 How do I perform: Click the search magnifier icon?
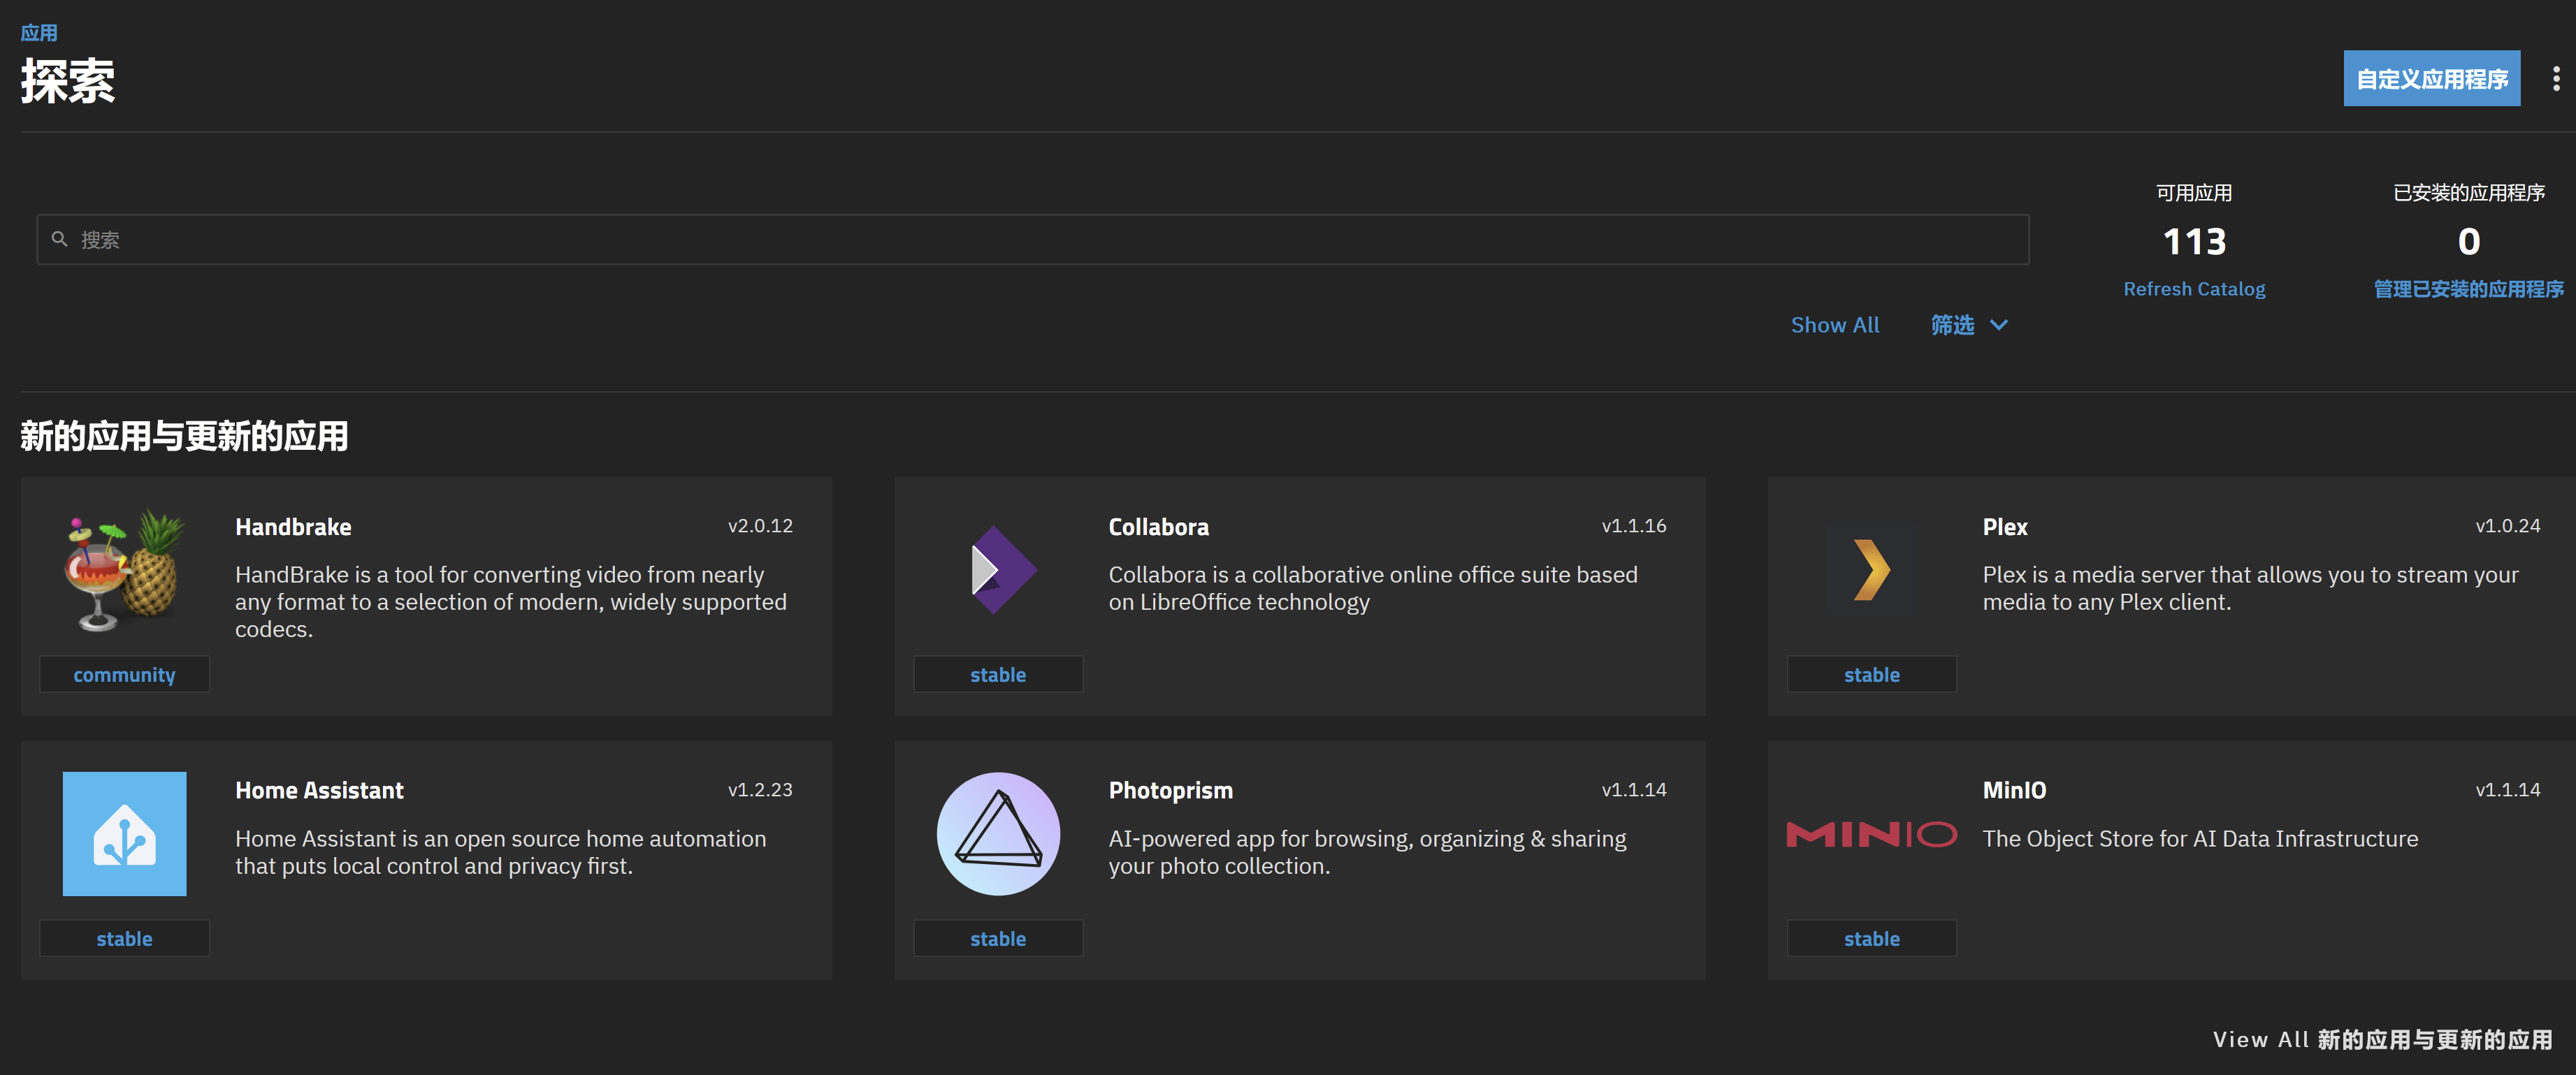(x=59, y=240)
